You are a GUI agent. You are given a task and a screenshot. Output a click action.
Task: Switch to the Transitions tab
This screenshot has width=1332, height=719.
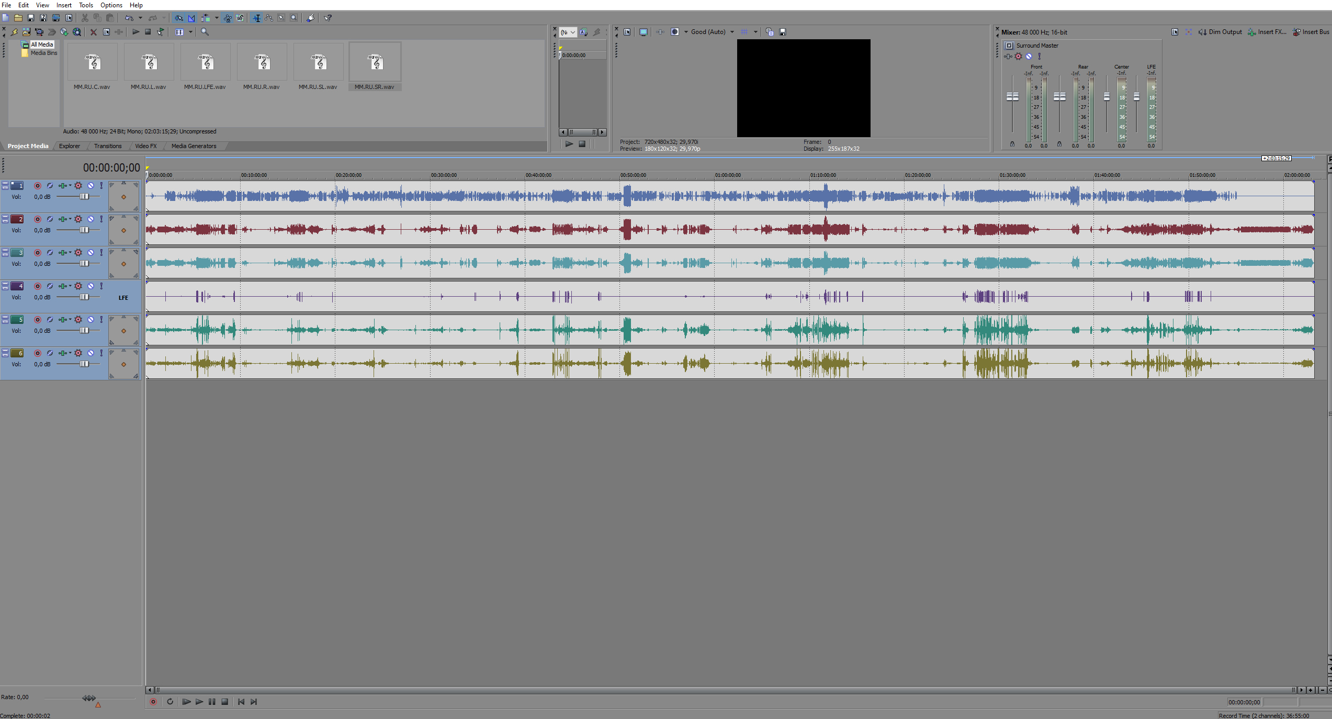point(108,146)
